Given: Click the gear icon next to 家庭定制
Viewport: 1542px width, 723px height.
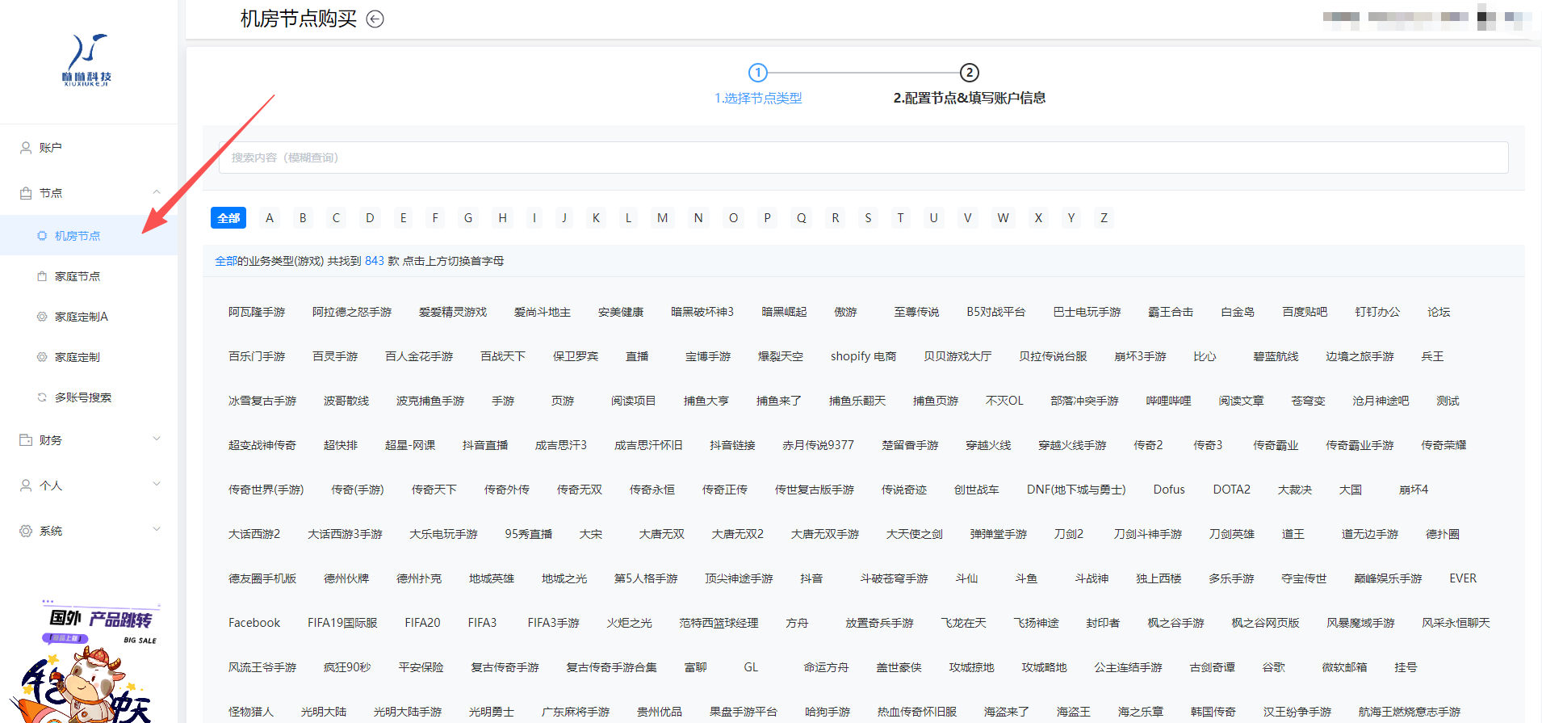Looking at the screenshot, I should [x=42, y=357].
